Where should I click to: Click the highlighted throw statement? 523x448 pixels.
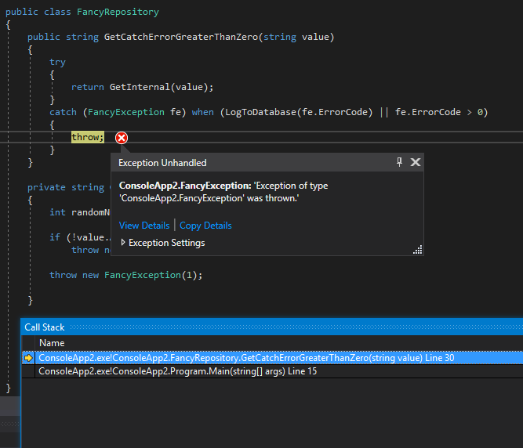point(86,137)
